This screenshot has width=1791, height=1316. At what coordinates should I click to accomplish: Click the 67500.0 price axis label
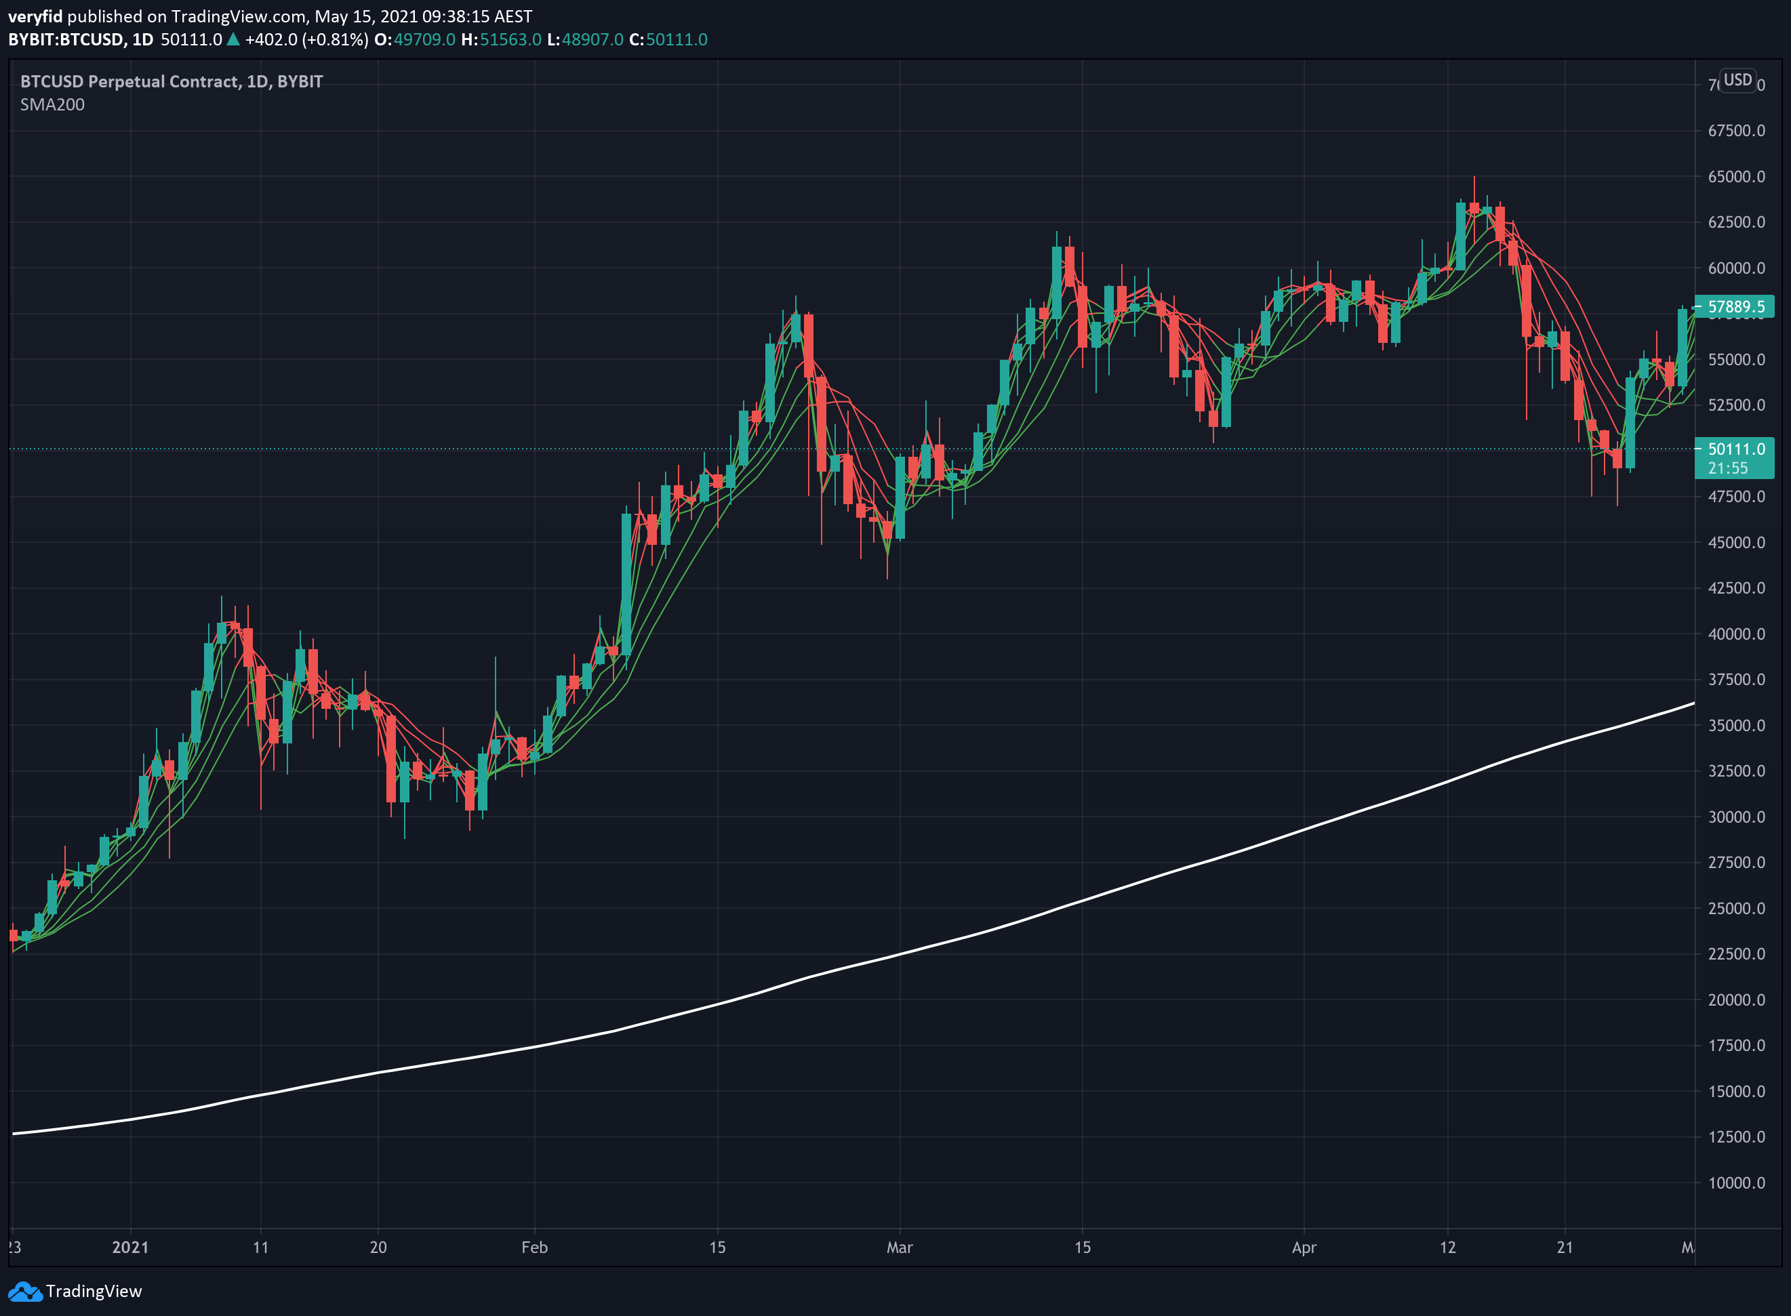pos(1736,131)
